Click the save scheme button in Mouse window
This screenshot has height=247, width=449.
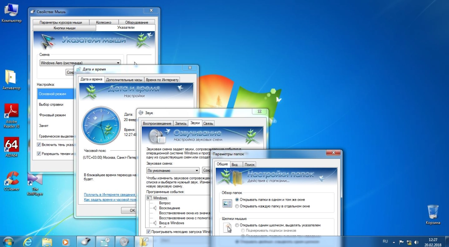tap(70, 72)
